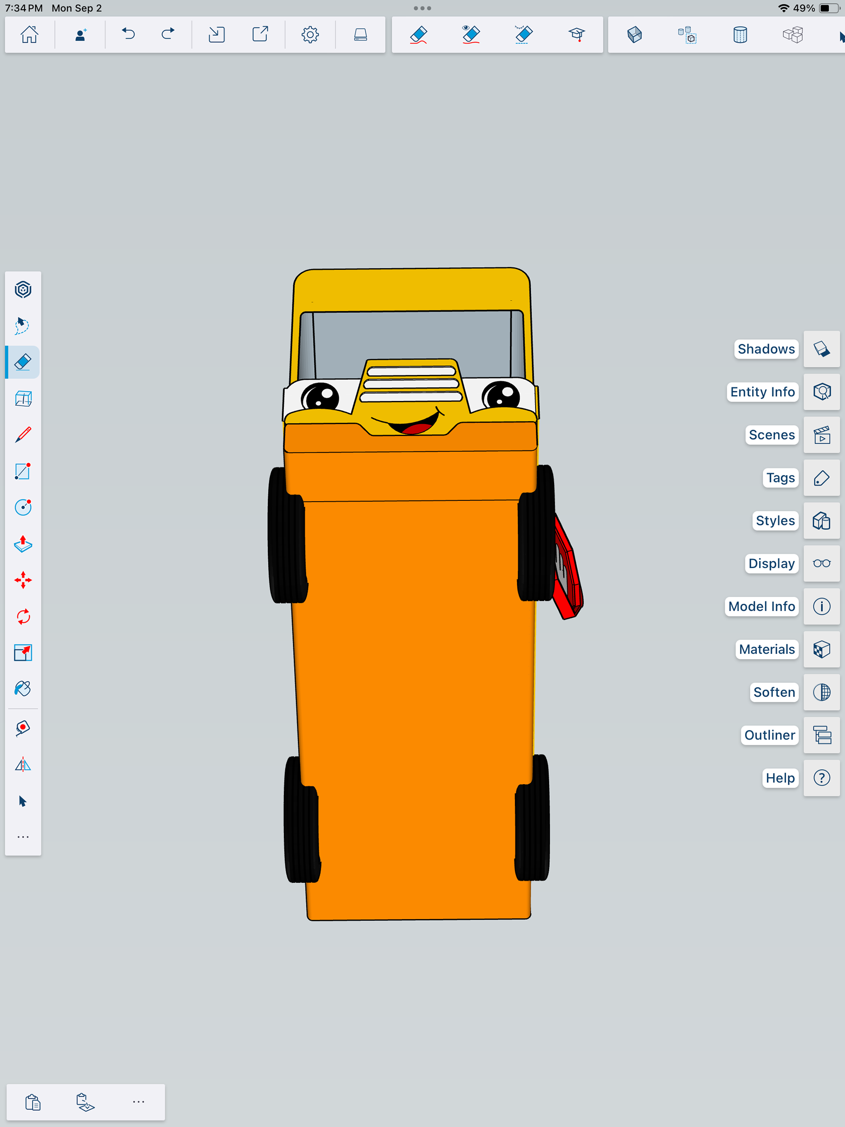The width and height of the screenshot is (845, 1127).
Task: Pick the Circle drawing tool
Action: click(x=23, y=507)
